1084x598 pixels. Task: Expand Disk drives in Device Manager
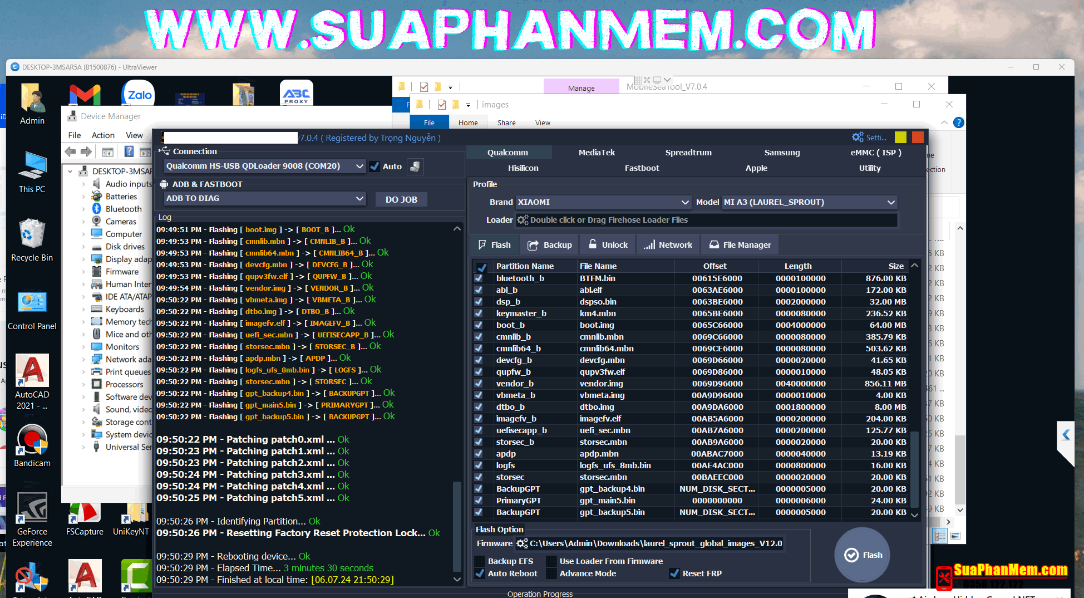(x=83, y=247)
